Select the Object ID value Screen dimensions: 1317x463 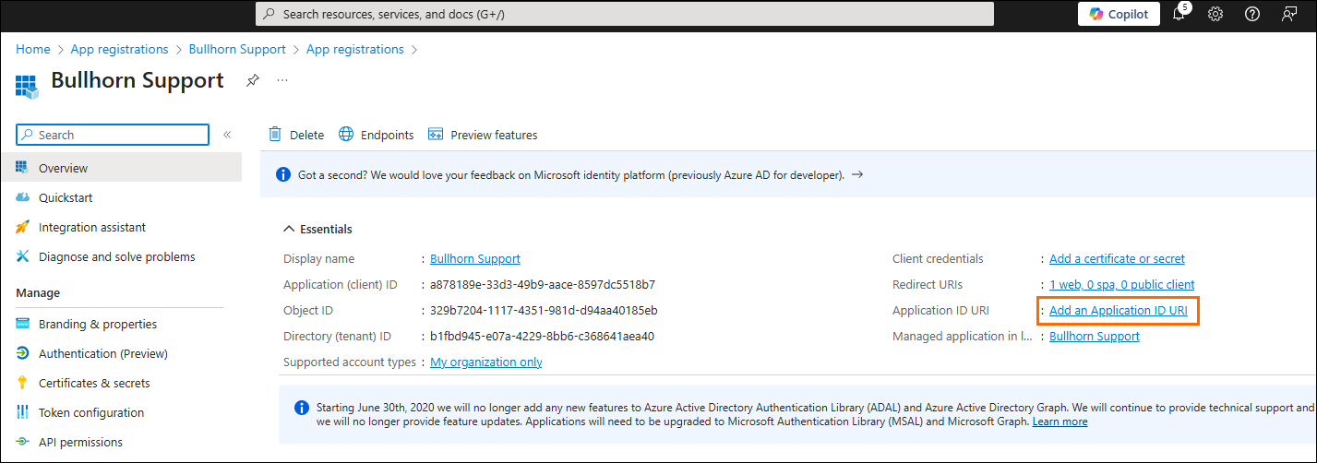click(x=544, y=310)
